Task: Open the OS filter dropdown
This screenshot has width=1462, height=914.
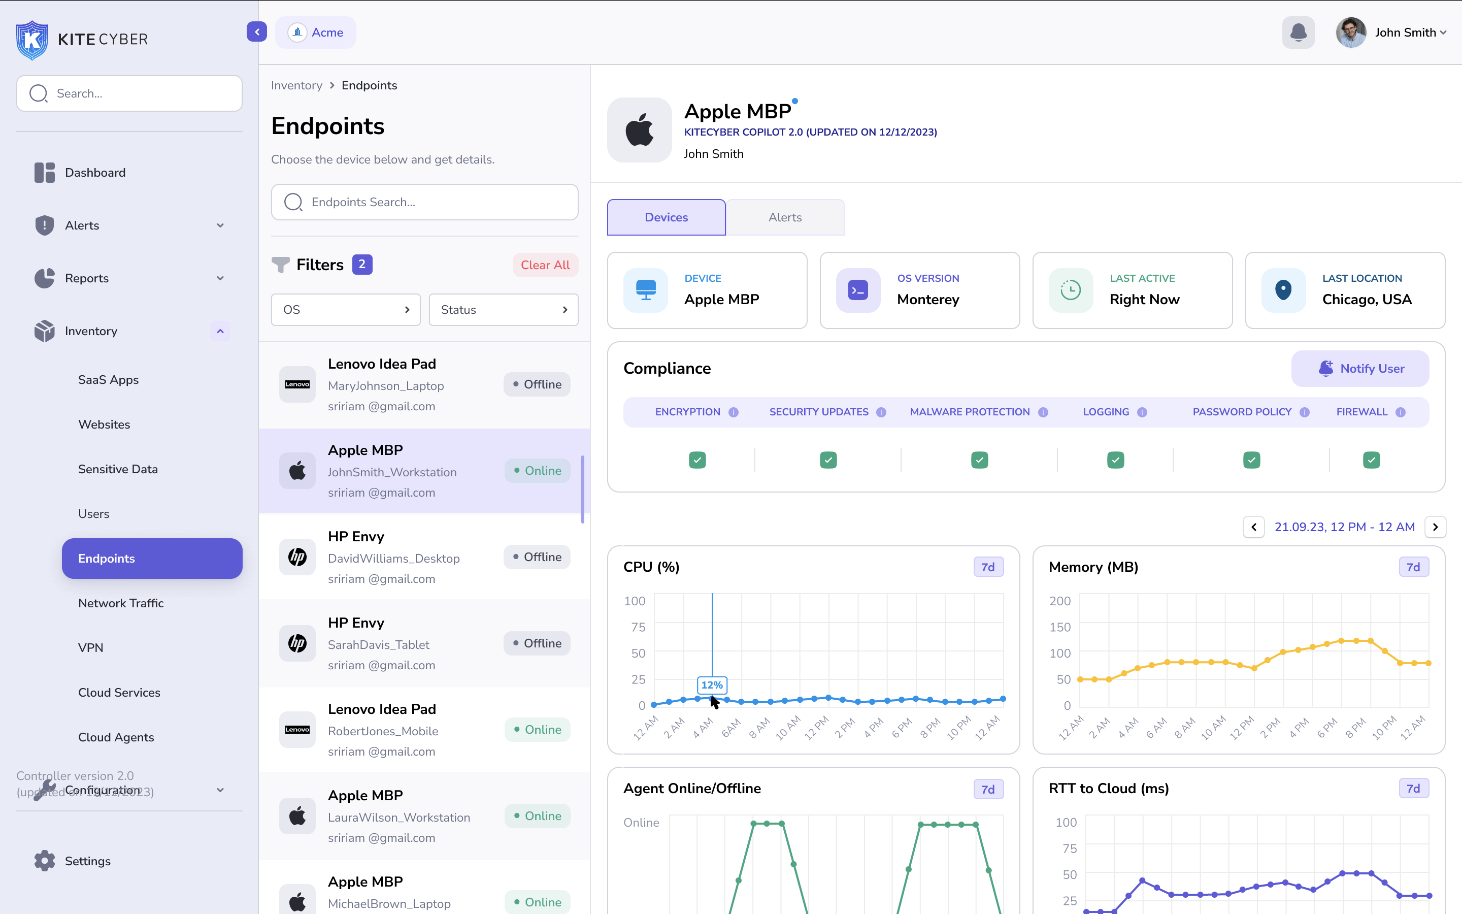Action: (x=345, y=310)
